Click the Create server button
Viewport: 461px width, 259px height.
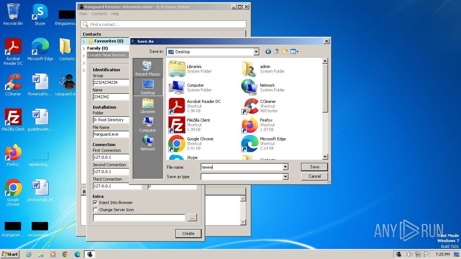188,233
